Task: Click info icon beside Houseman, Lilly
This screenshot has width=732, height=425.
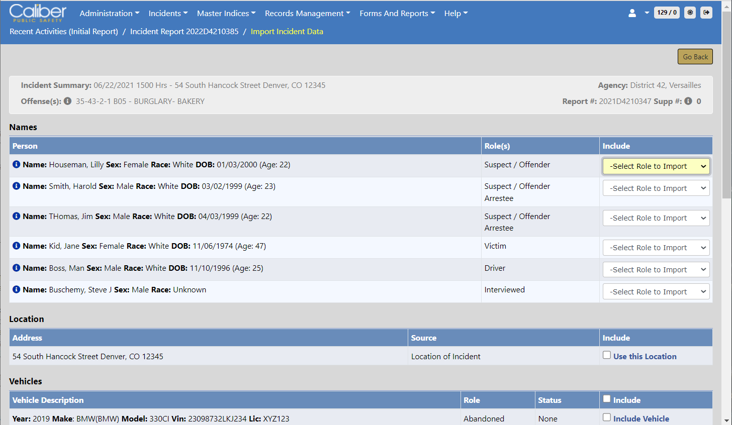Action: click(16, 164)
